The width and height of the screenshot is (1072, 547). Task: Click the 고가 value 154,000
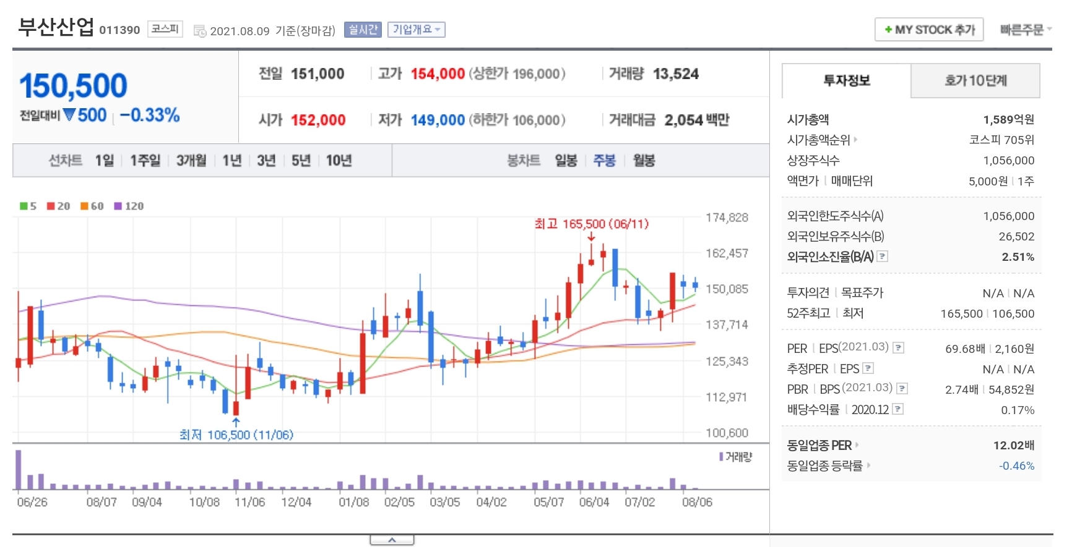coord(438,74)
